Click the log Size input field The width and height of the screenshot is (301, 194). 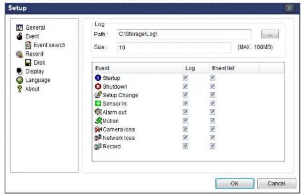pos(174,47)
